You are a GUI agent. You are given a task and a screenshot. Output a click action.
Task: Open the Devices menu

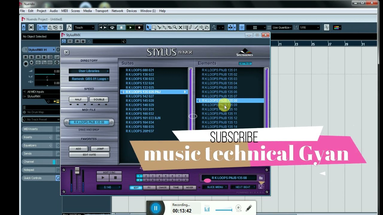(132, 11)
